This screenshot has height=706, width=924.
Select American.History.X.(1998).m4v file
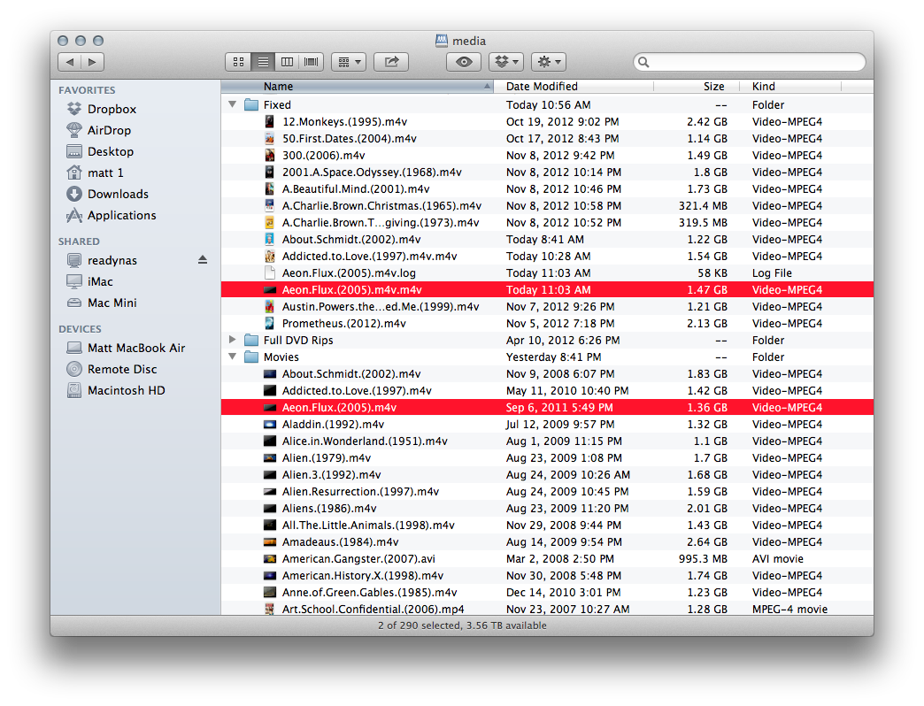pyautogui.click(x=548, y=576)
